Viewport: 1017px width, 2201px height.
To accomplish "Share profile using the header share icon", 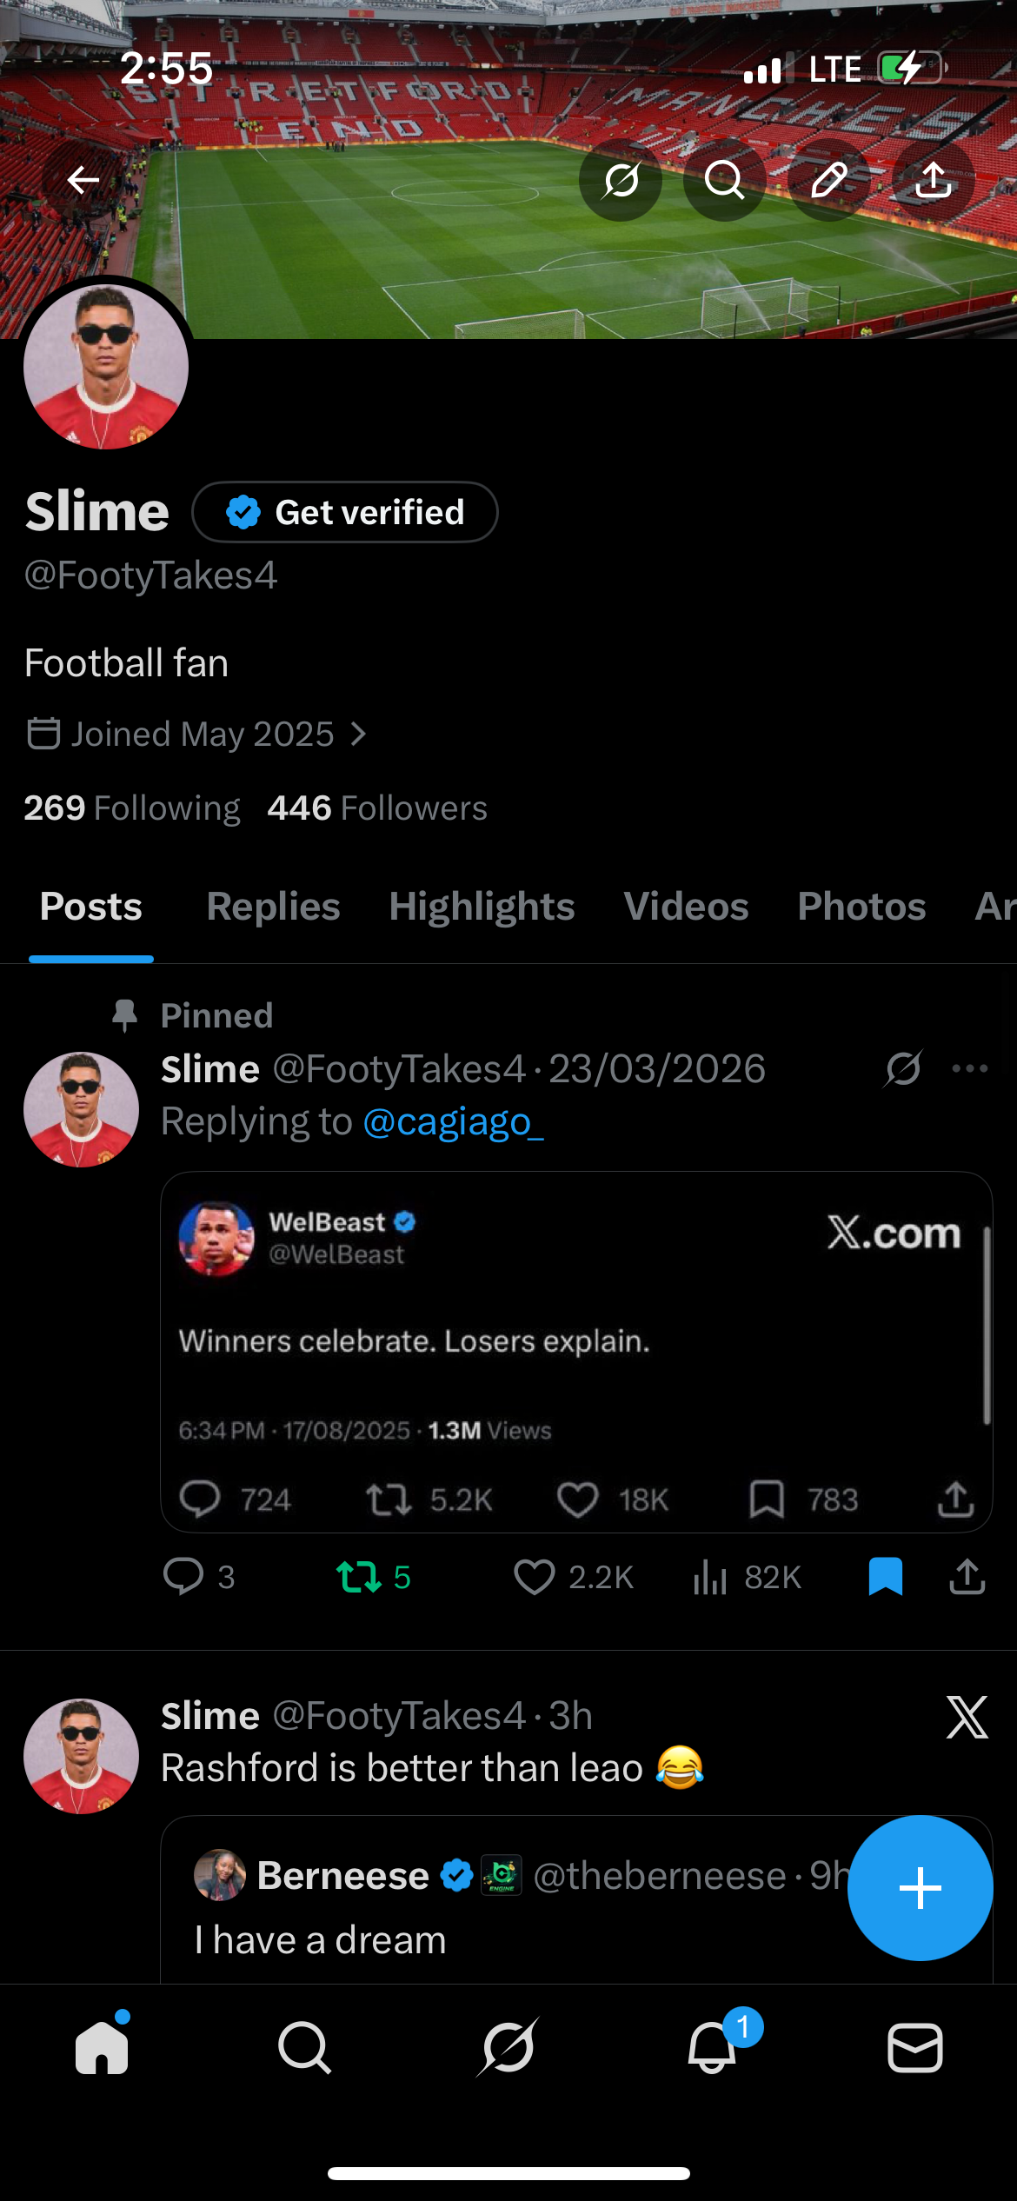I will click(934, 180).
